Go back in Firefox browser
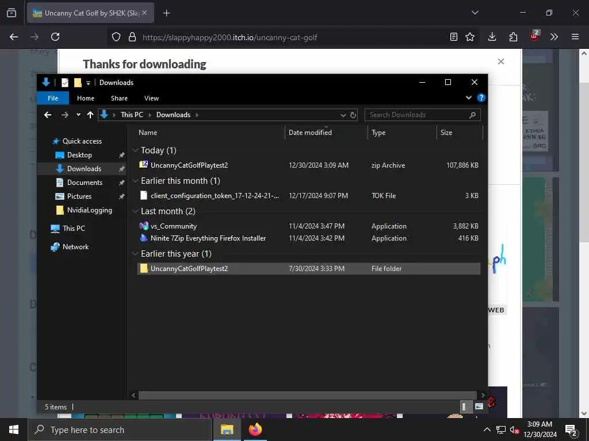This screenshot has width=589, height=441. [14, 37]
